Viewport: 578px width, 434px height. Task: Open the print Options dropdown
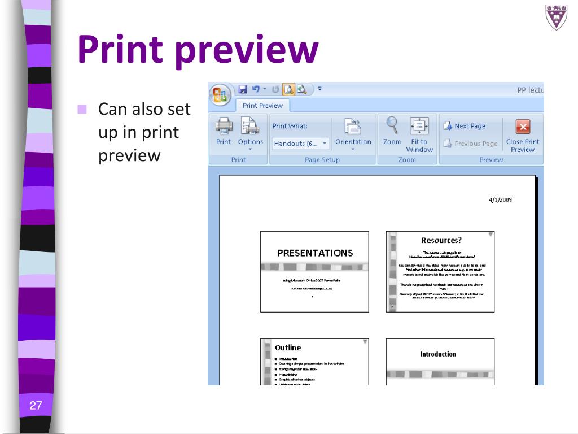pyautogui.click(x=250, y=133)
